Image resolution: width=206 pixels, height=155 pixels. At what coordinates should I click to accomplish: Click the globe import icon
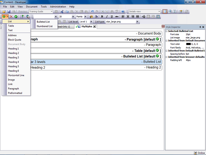click(x=28, y=16)
